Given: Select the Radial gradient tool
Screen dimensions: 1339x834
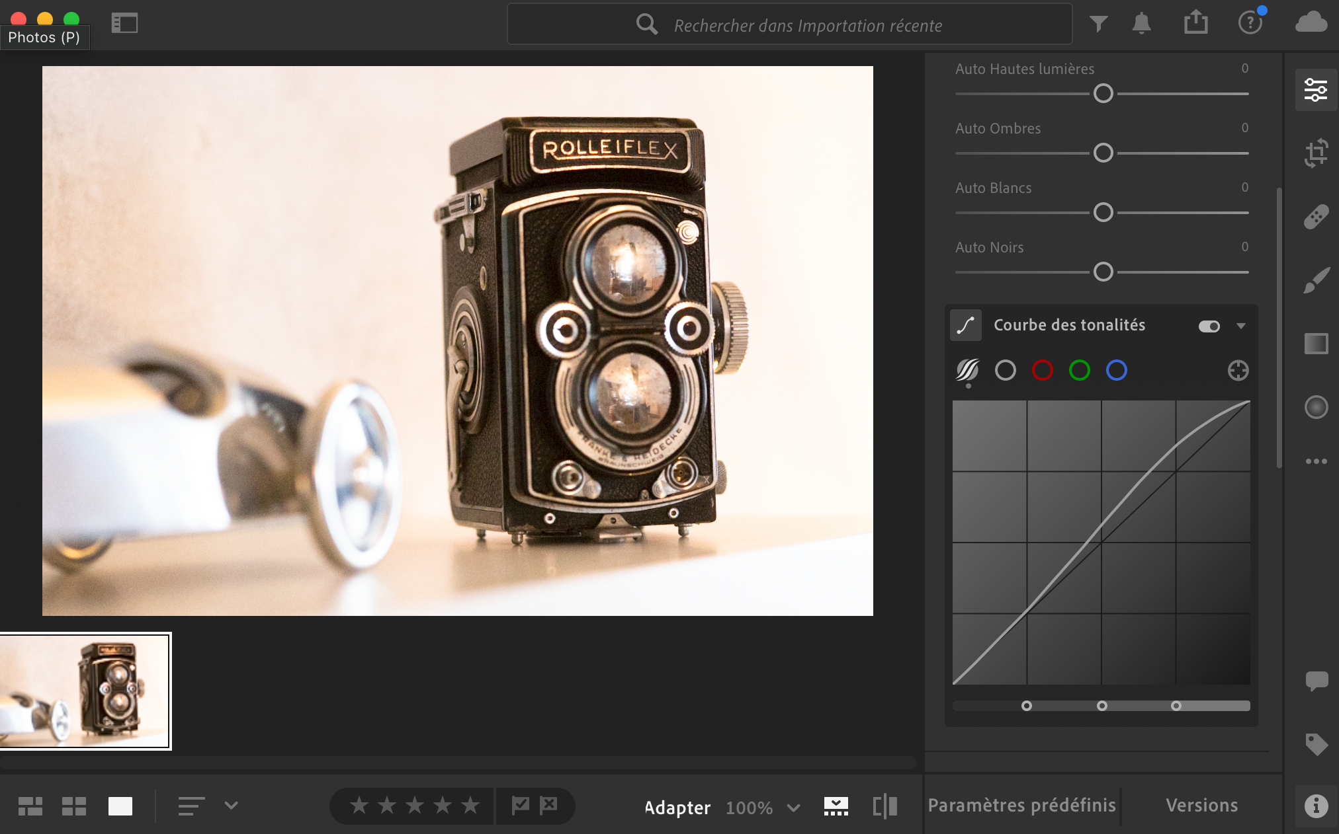Looking at the screenshot, I should pos(1316,407).
